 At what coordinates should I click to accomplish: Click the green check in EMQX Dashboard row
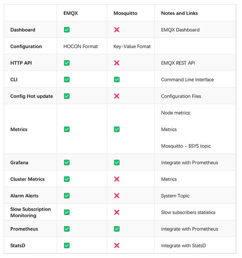click(67, 30)
